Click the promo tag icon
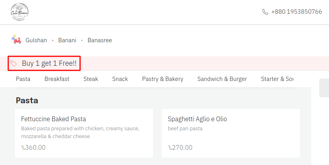Screen dimensions: 329x165 tap(14, 63)
